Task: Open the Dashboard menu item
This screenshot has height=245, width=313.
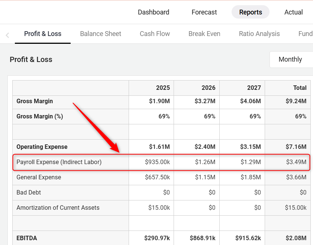Action: click(154, 12)
